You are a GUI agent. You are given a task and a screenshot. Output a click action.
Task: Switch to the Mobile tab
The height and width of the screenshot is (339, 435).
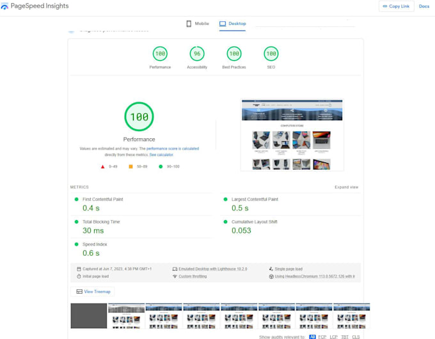point(198,24)
